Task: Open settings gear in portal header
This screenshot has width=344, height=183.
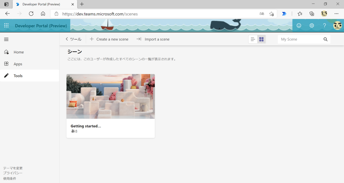Action: [312, 26]
